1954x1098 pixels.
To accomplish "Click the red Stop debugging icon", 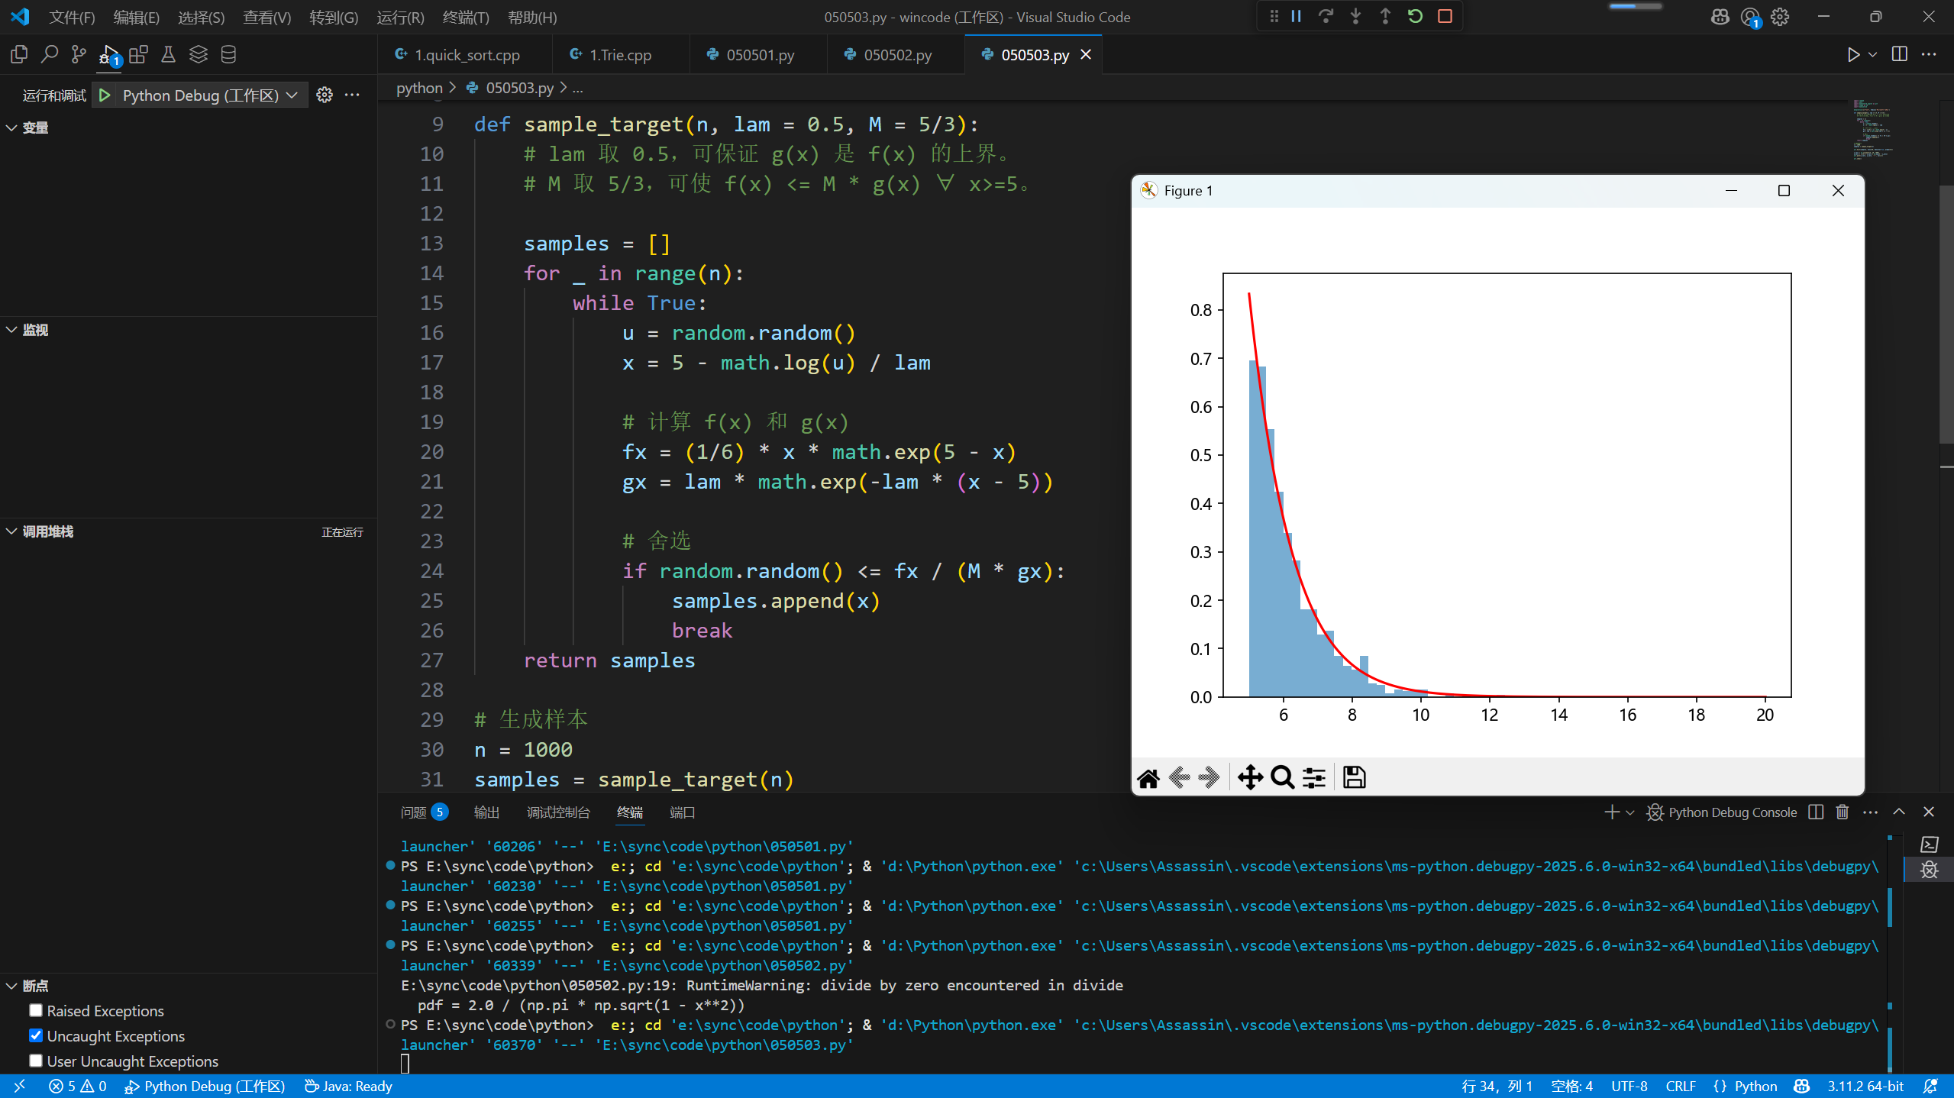I will tap(1445, 16).
